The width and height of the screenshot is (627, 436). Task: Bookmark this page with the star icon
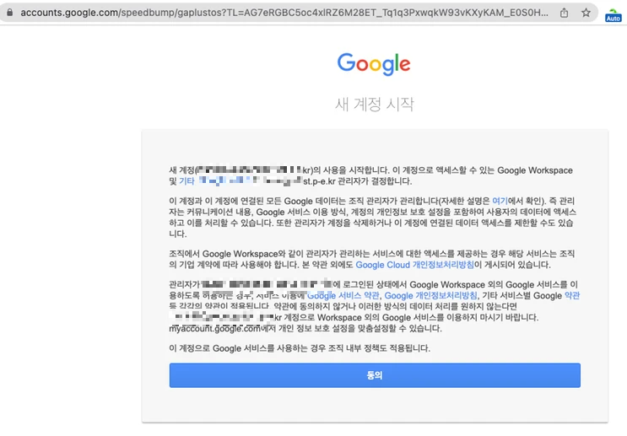pyautogui.click(x=586, y=13)
